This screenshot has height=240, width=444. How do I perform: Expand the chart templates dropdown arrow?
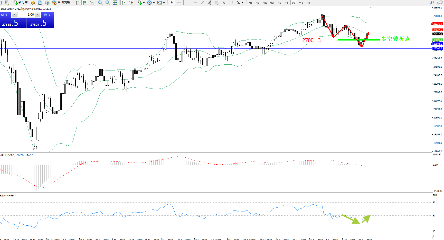tap(164, 3)
